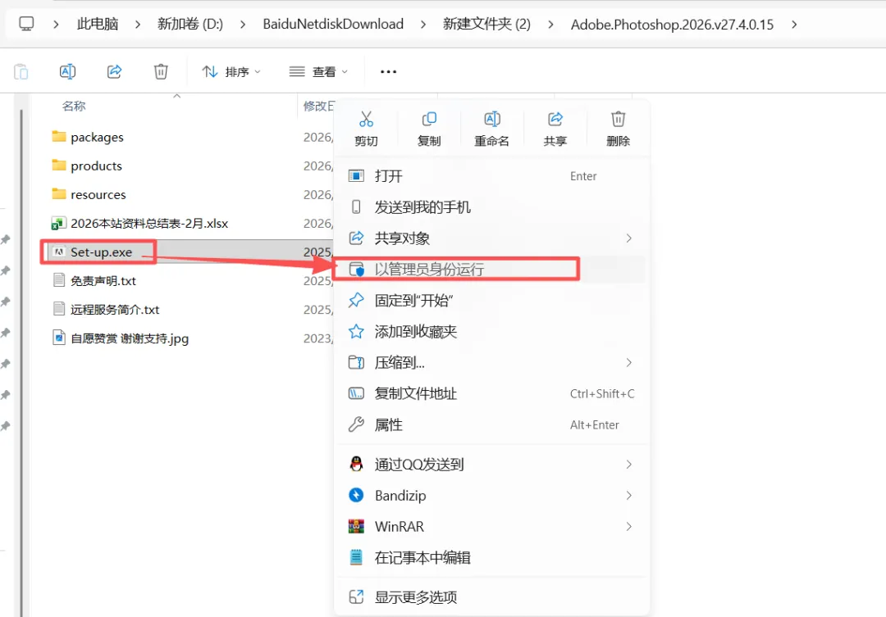Viewport: 886px width, 617px height.
Task: Go to 此电脑 in breadcrumb
Action: click(x=98, y=25)
